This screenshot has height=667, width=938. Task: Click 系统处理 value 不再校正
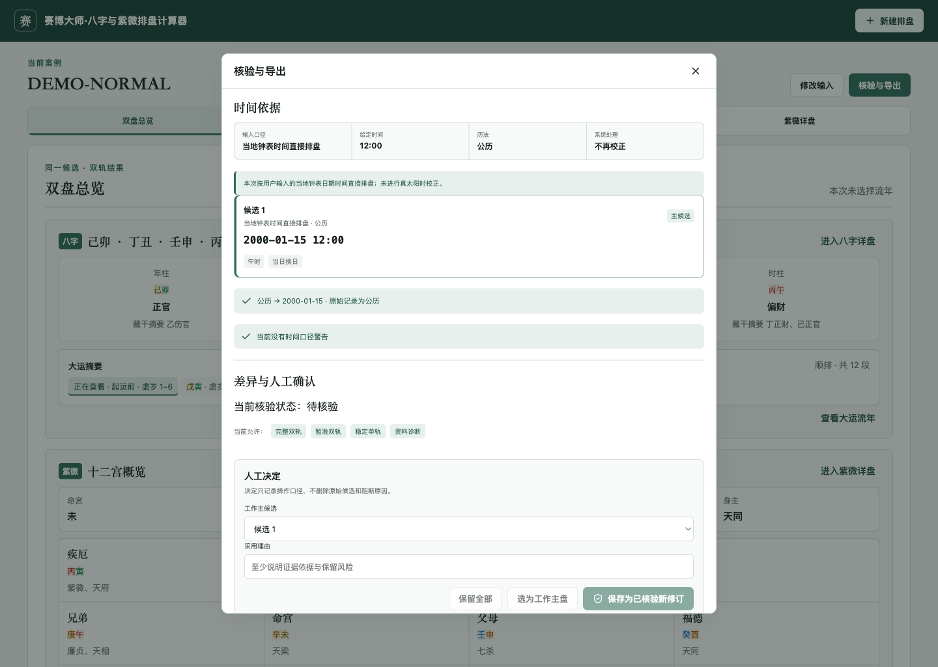tap(610, 147)
